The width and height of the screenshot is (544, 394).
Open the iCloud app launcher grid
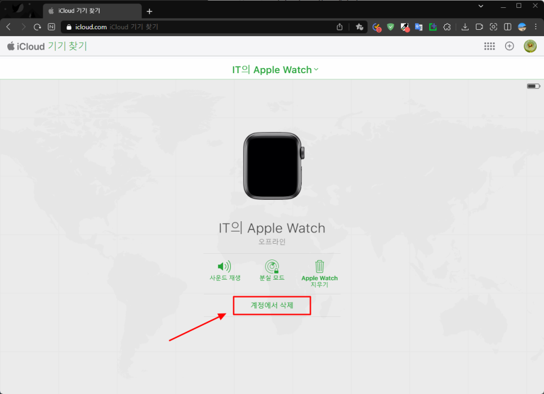[489, 46]
